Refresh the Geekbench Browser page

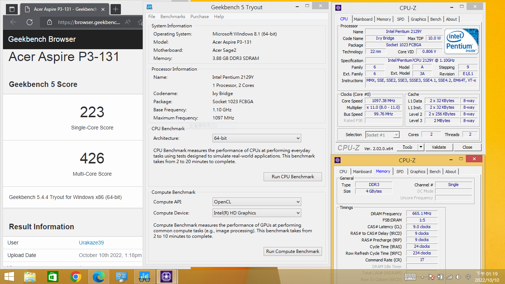pyautogui.click(x=30, y=22)
